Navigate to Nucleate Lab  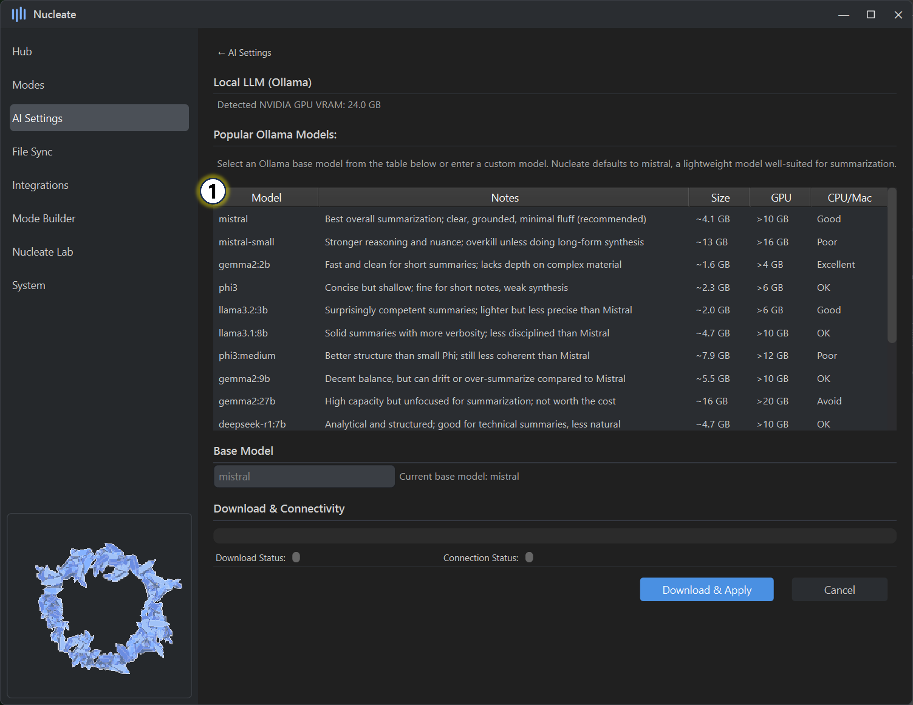pyautogui.click(x=43, y=252)
